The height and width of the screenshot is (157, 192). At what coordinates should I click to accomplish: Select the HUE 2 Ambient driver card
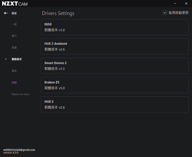[115, 46]
